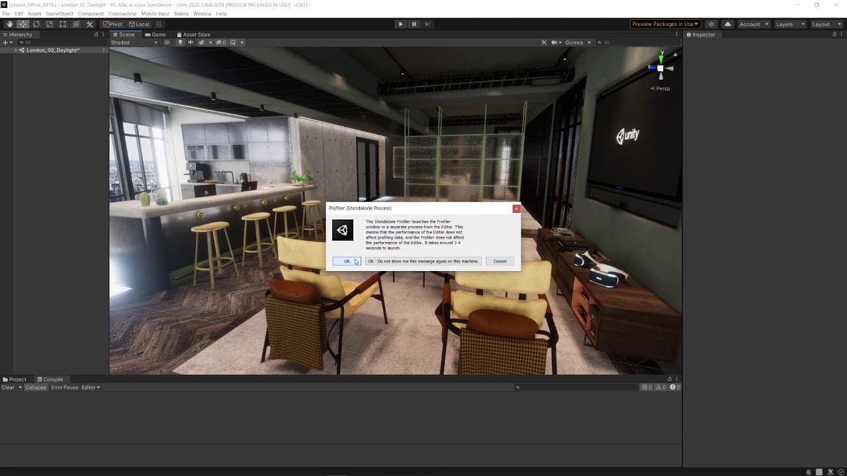847x476 pixels.
Task: Open Layers dropdown
Action: coord(790,24)
